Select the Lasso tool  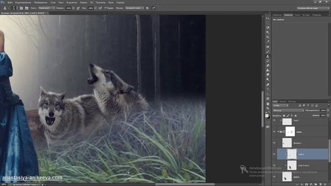click(268, 27)
